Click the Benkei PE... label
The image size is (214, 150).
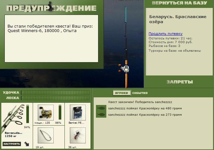76,123
